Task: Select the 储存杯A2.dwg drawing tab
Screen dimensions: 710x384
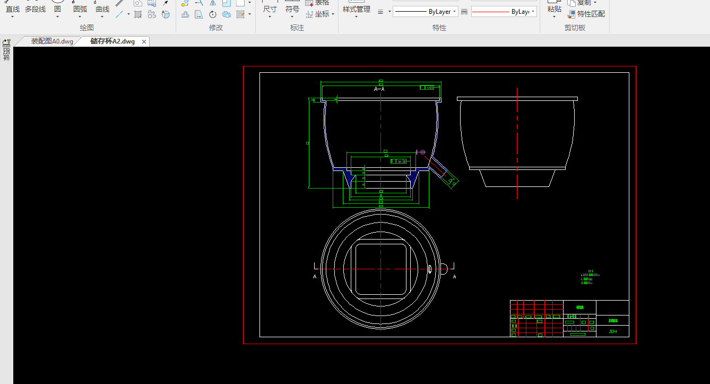Action: [112, 41]
